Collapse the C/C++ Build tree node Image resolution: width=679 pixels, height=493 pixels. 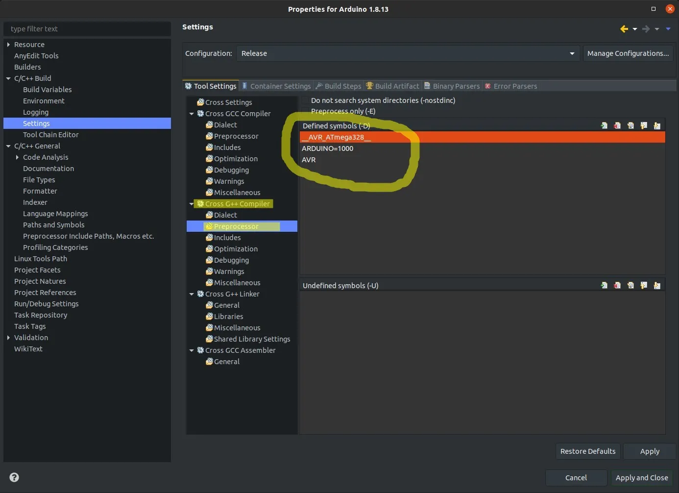point(8,78)
